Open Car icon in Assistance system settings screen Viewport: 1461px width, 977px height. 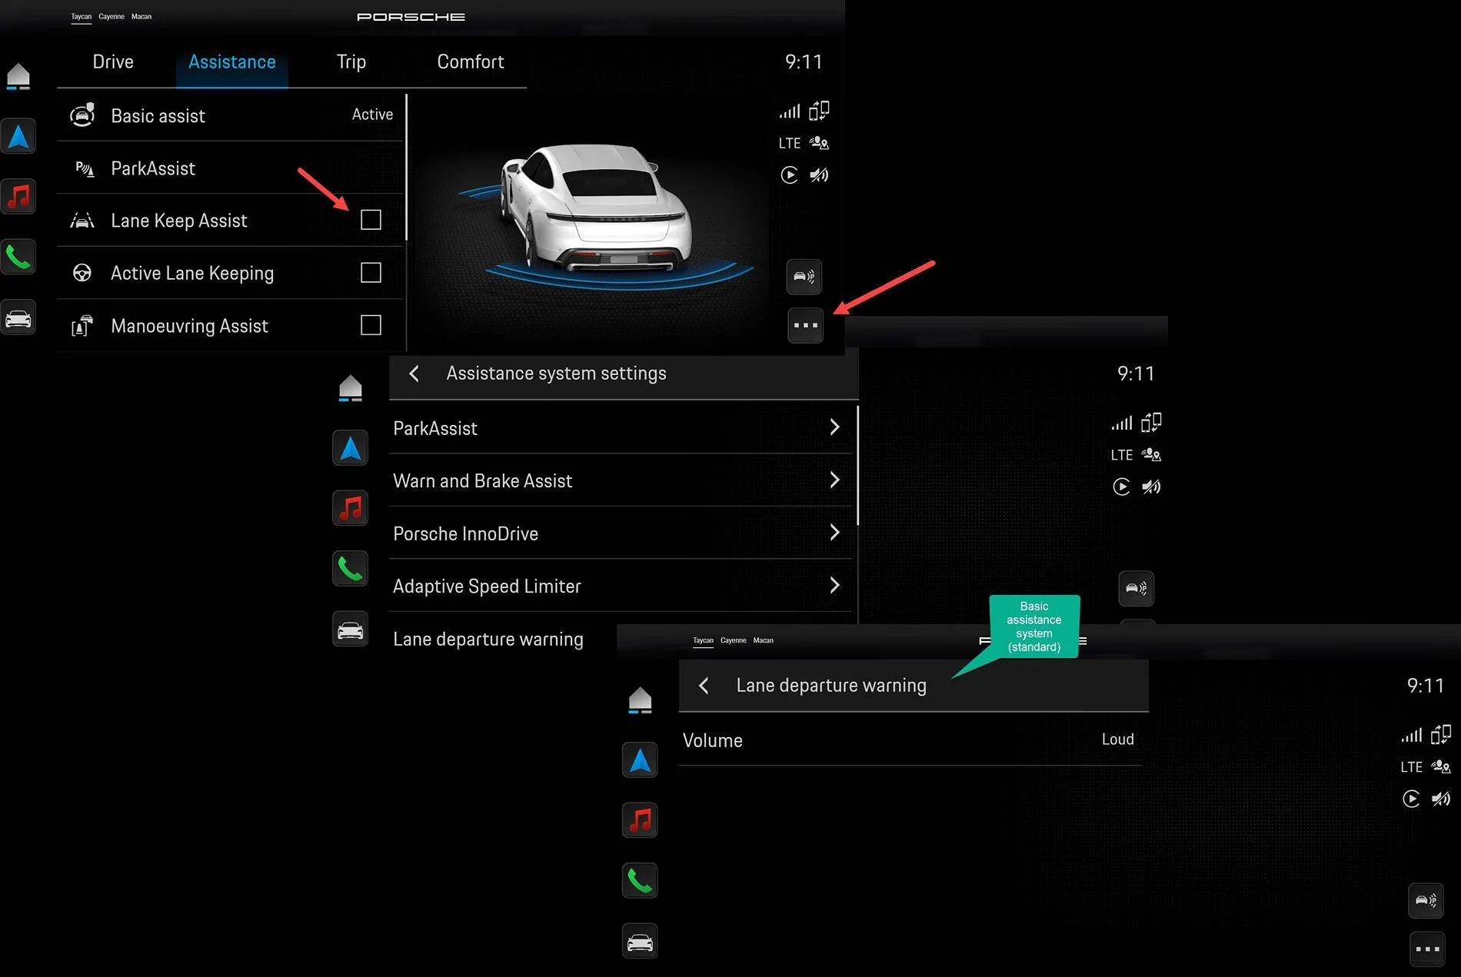pos(351,630)
